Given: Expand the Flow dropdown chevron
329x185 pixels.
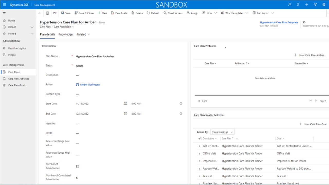Looking at the screenshot, I should pyautogui.click(x=215, y=13).
